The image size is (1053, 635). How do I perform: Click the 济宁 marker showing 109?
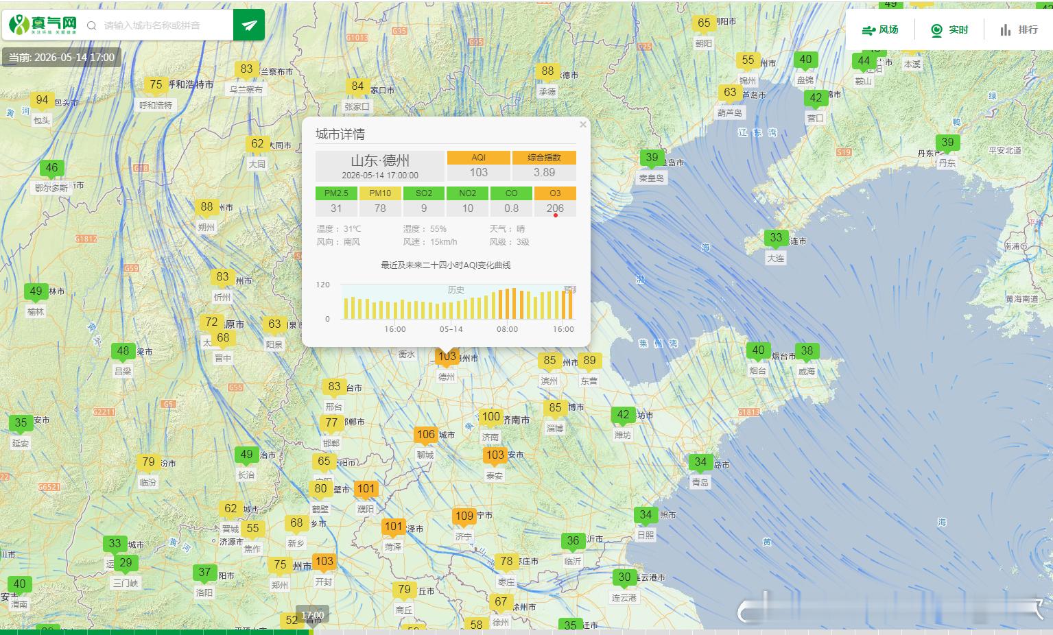tap(464, 516)
